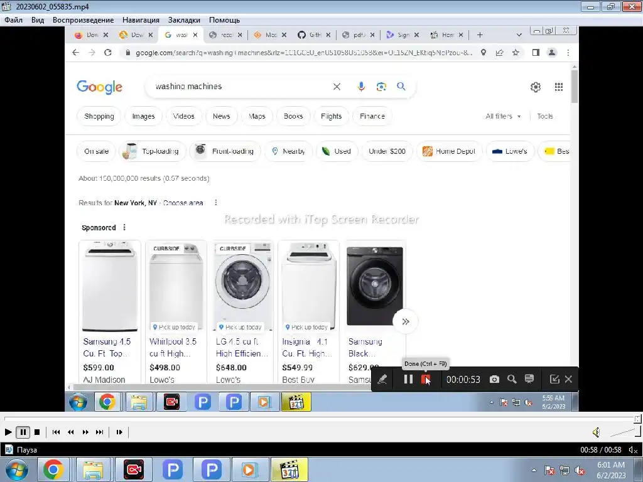
Task: Open the Воспроизведение menu
Action: [84, 19]
